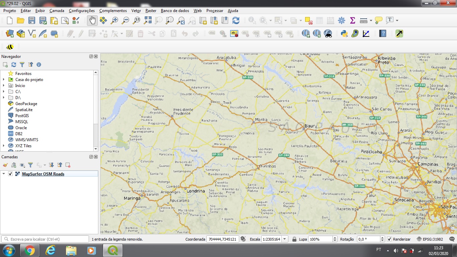Viewport: 457px width, 257px height.
Task: Open the Statistical Summary sigma icon
Action: coord(352,20)
